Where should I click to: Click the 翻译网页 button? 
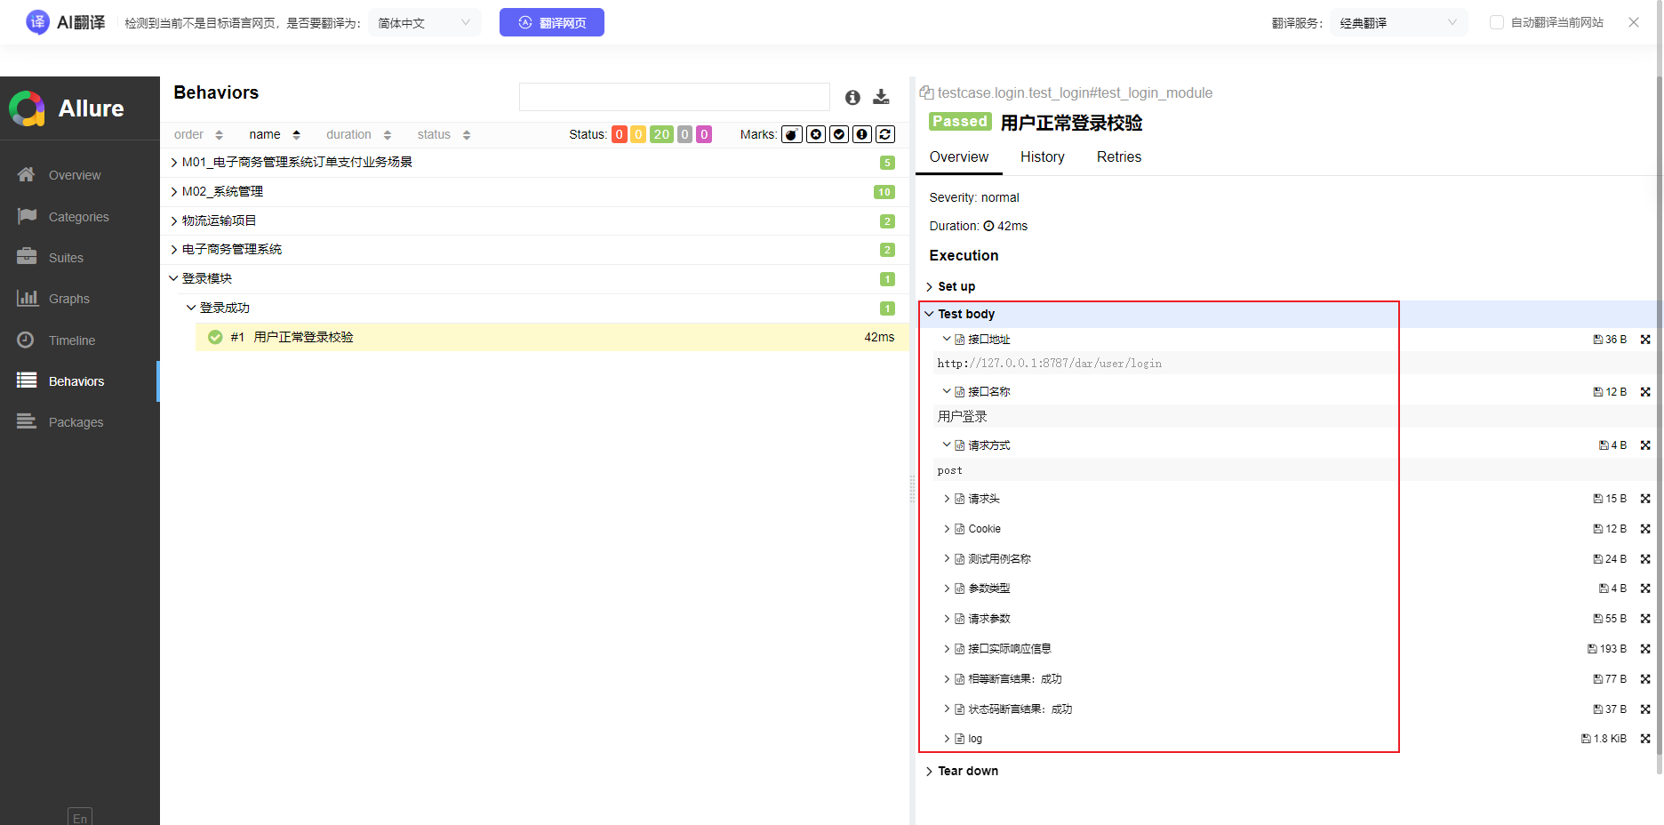(x=552, y=22)
